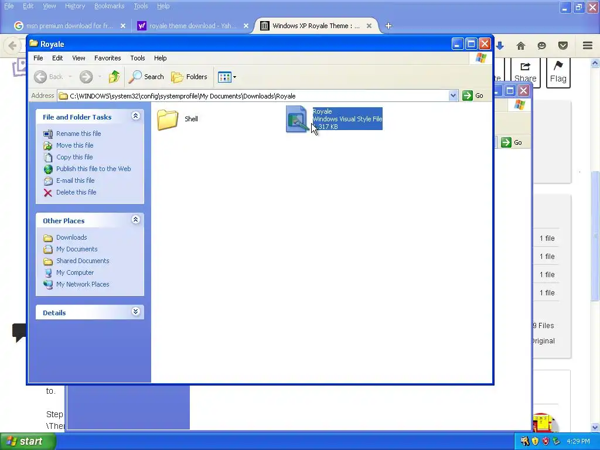Screen dimensions: 600x450
Task: Click Rename this file
Action: [x=79, y=134]
